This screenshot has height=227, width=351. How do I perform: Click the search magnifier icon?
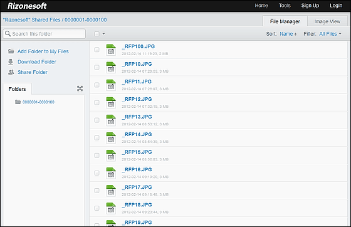pos(8,34)
